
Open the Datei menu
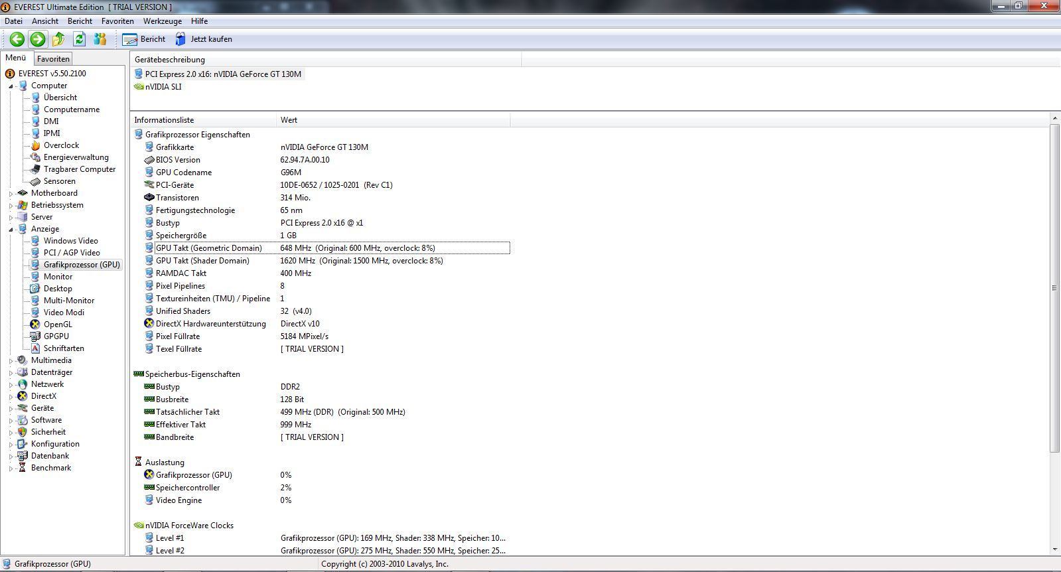click(13, 21)
